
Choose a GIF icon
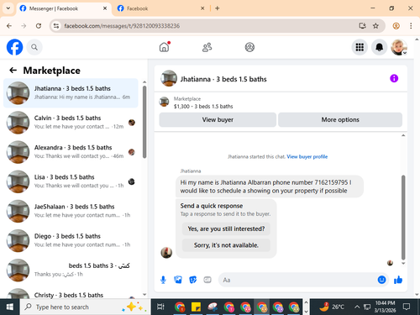[207, 280]
